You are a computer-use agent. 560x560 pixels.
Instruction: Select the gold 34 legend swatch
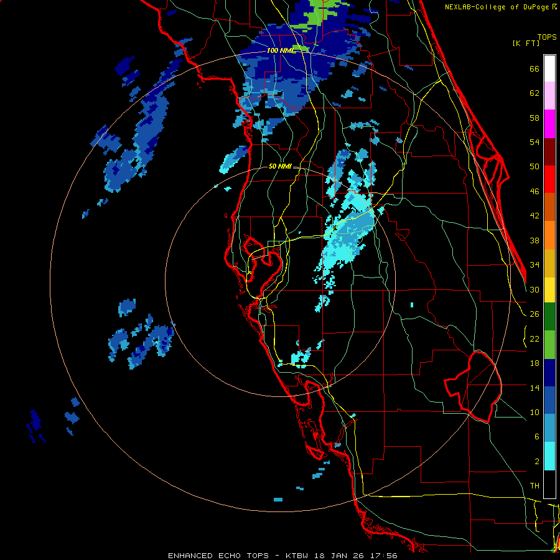click(549, 263)
